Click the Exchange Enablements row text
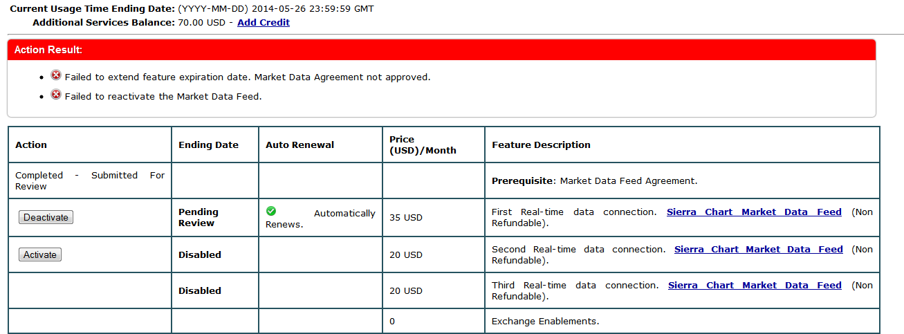Image resolution: width=904 pixels, height=334 pixels. tap(545, 322)
